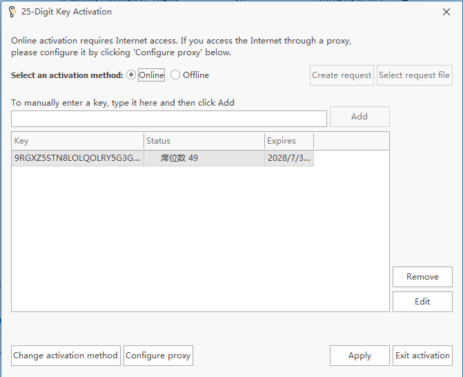Click Exit activation
463x377 pixels.
pyautogui.click(x=422, y=356)
